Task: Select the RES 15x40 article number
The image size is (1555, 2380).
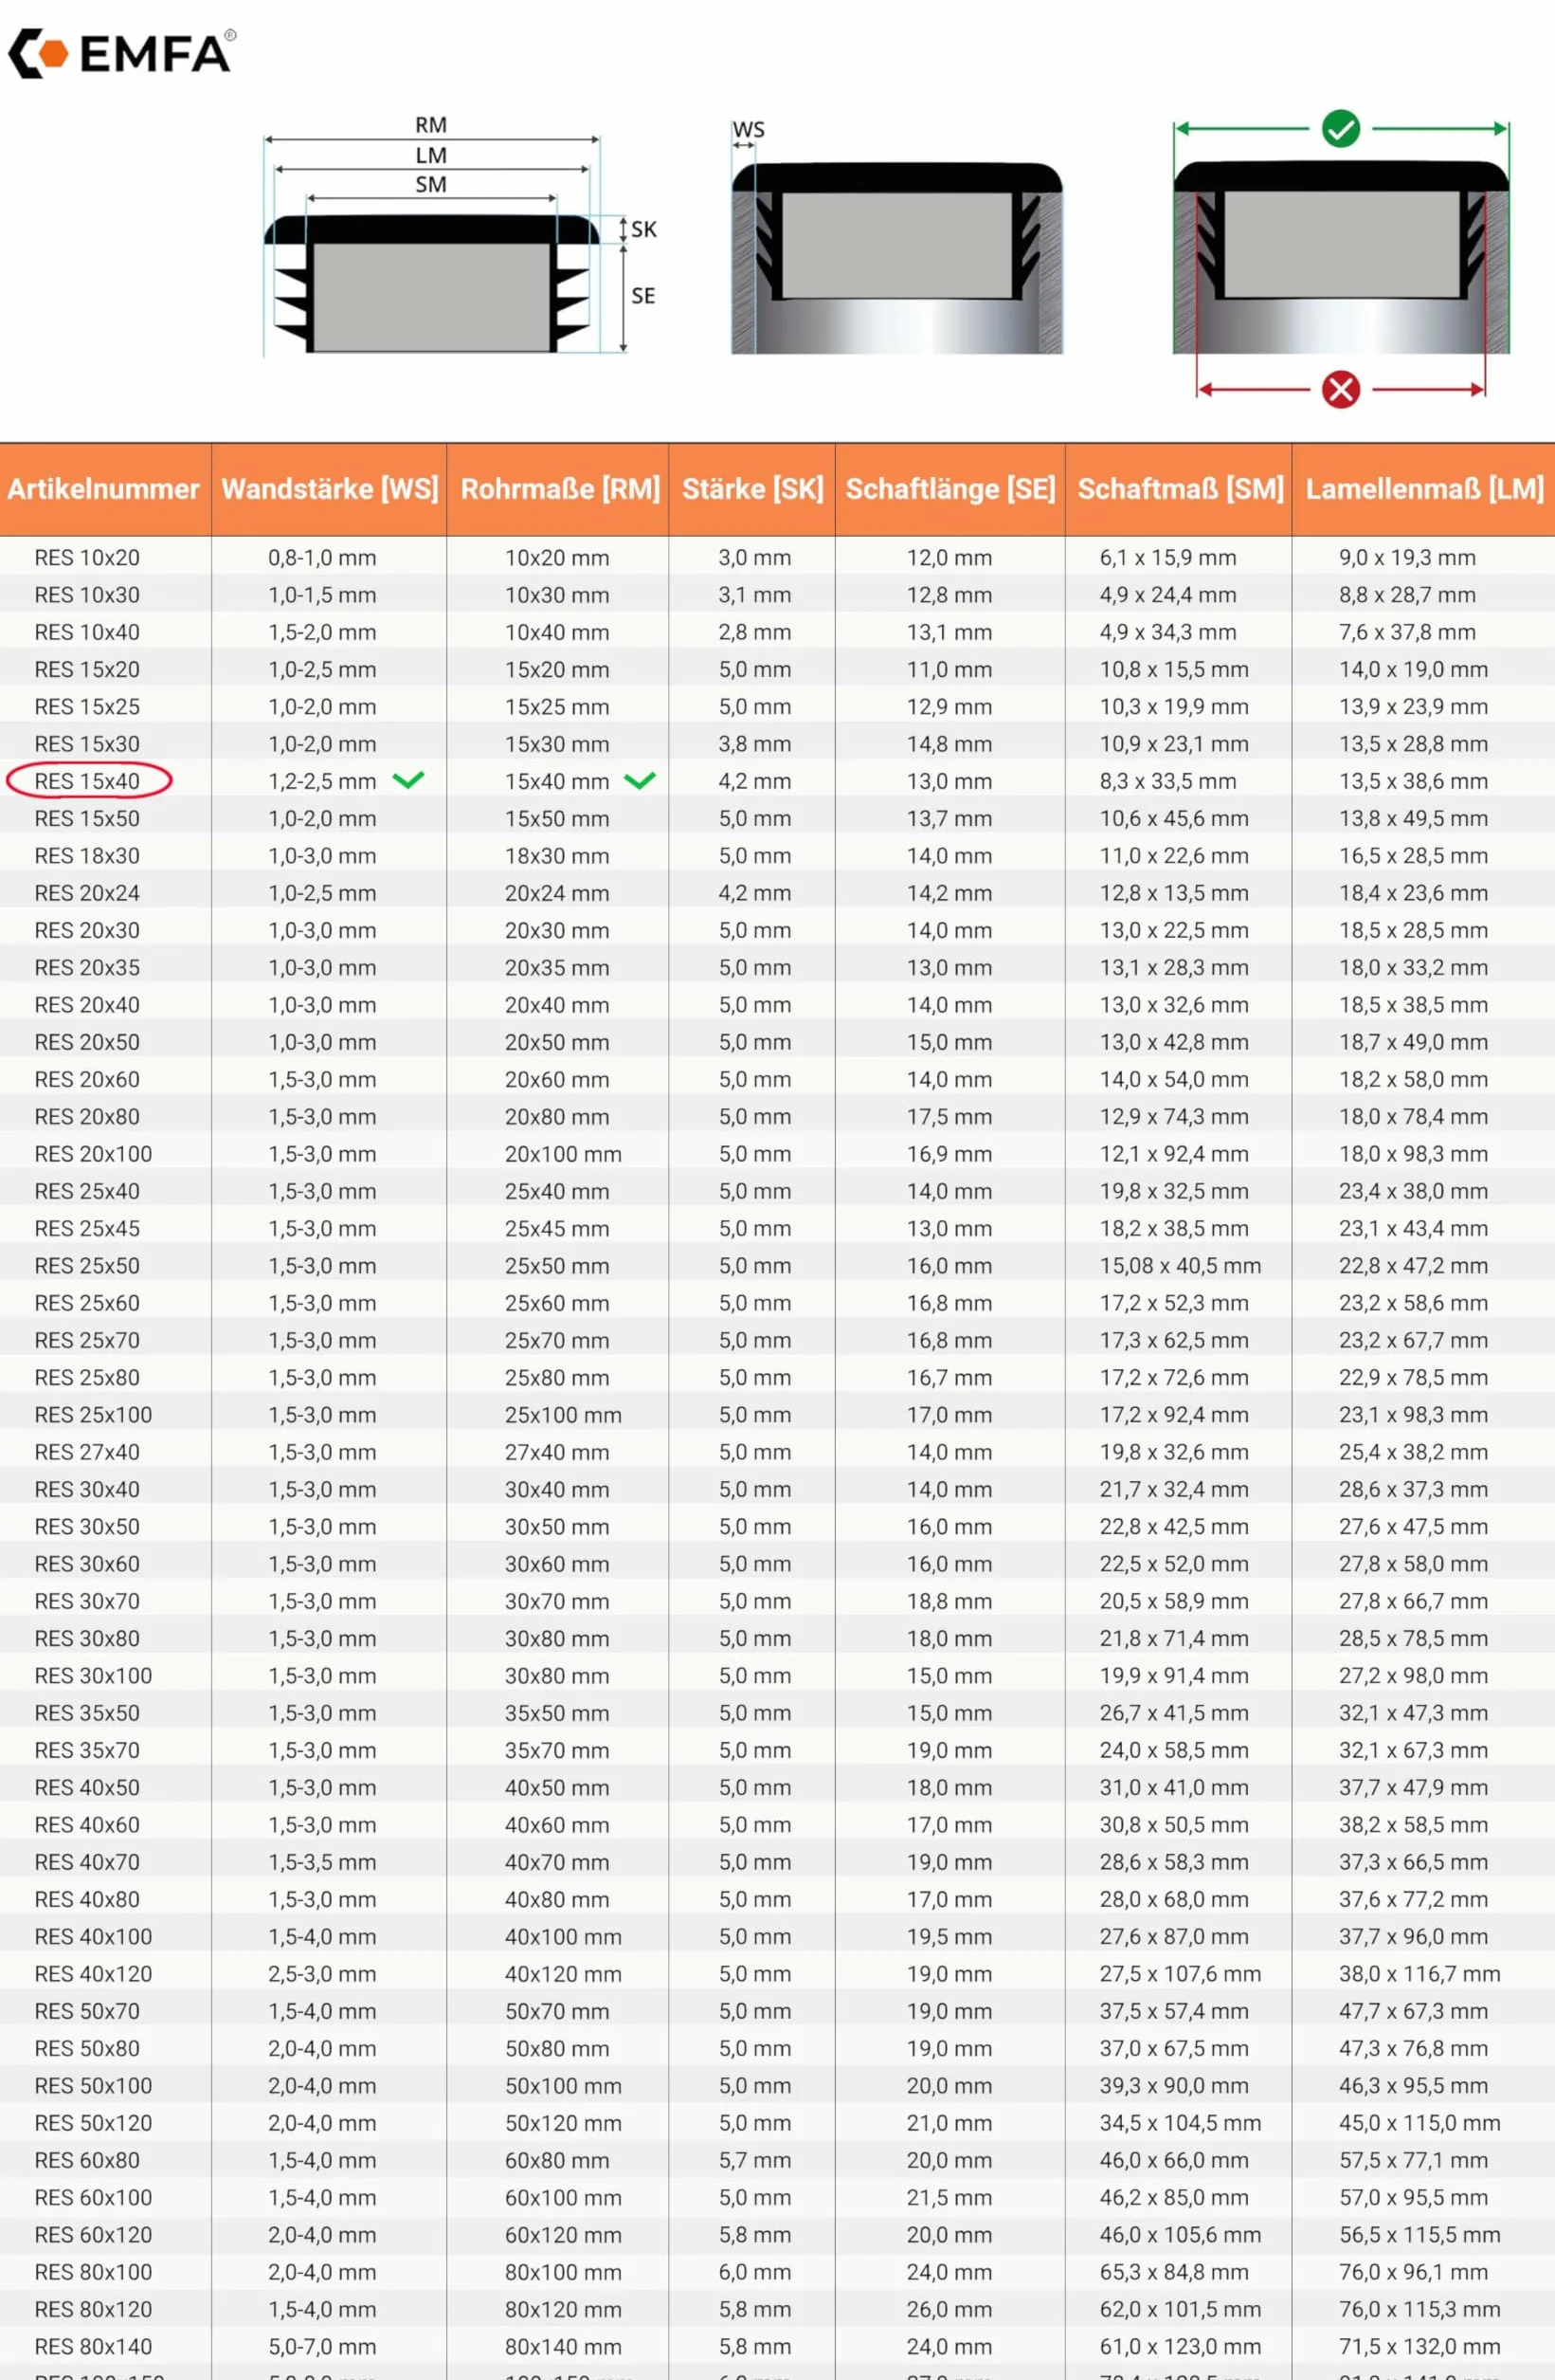Action: [x=88, y=781]
